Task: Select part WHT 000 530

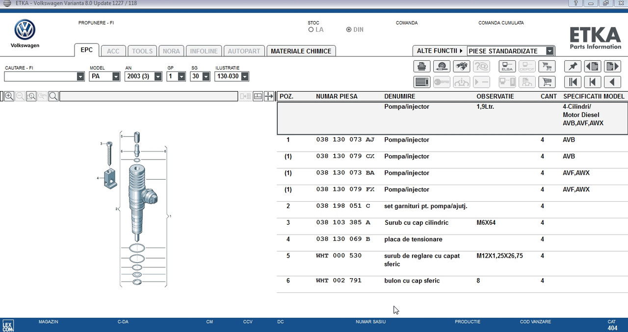Action: click(x=339, y=256)
